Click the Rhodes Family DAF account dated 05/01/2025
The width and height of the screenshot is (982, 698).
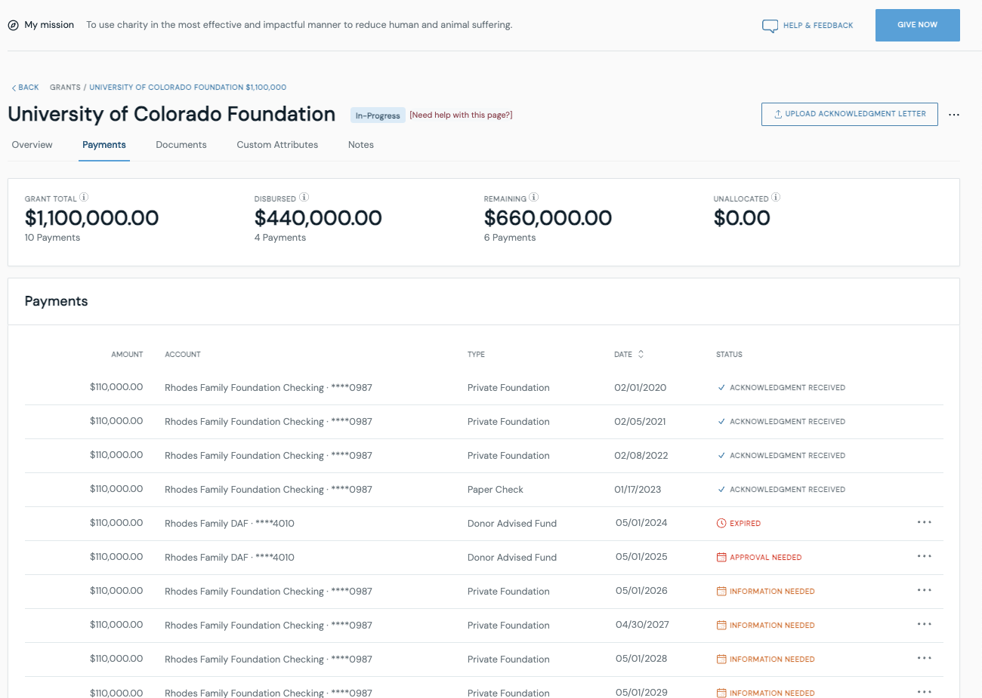point(230,558)
